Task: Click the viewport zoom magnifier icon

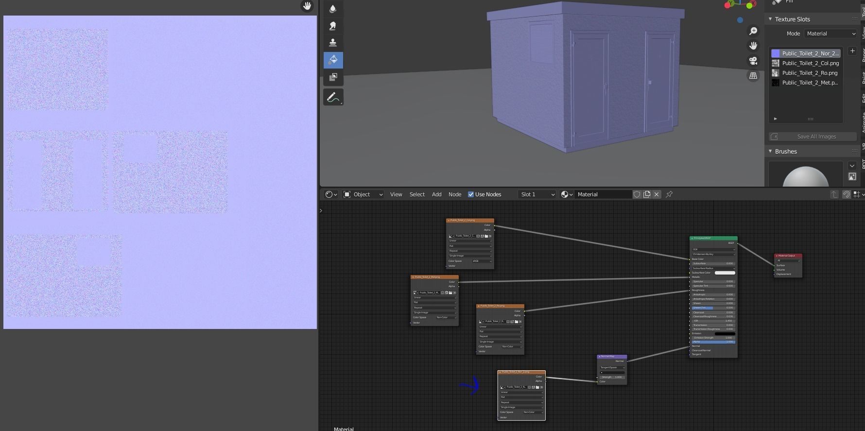Action: [753, 31]
